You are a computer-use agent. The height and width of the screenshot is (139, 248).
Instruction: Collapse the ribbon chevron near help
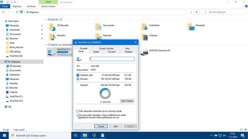coord(243,6)
